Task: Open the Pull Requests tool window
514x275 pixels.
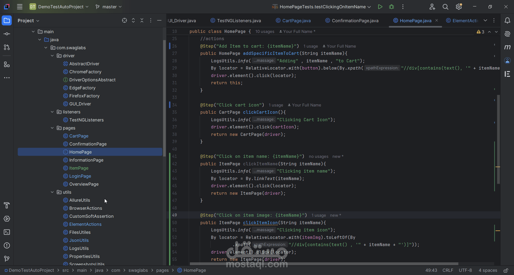Action: point(7,47)
